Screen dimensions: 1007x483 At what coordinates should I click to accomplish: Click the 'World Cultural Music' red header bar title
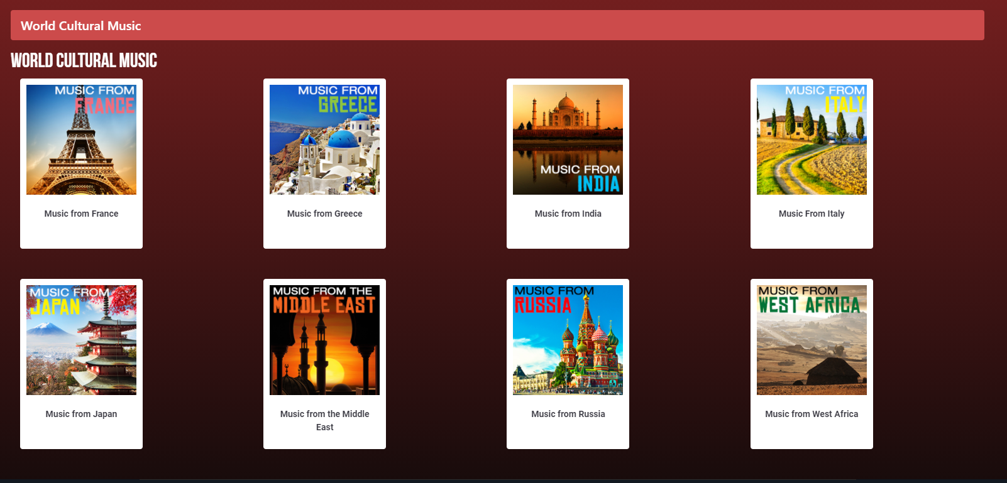point(80,26)
